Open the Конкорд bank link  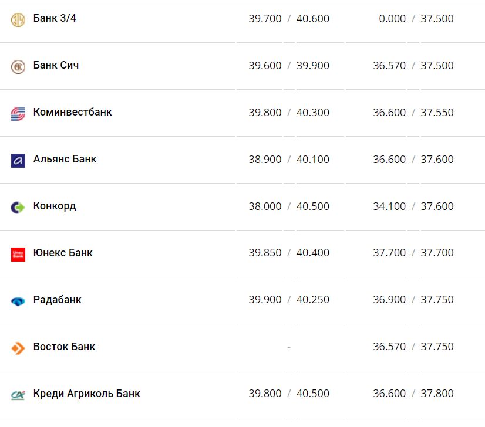(55, 206)
